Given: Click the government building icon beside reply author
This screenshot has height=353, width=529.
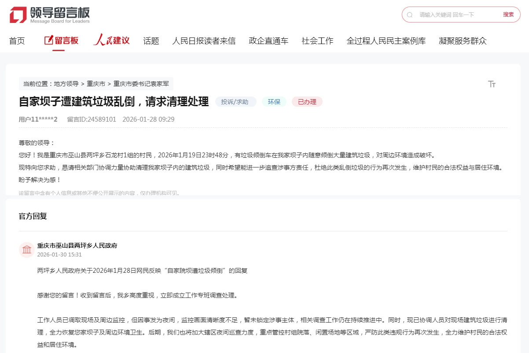Looking at the screenshot, I should [x=26, y=249].
